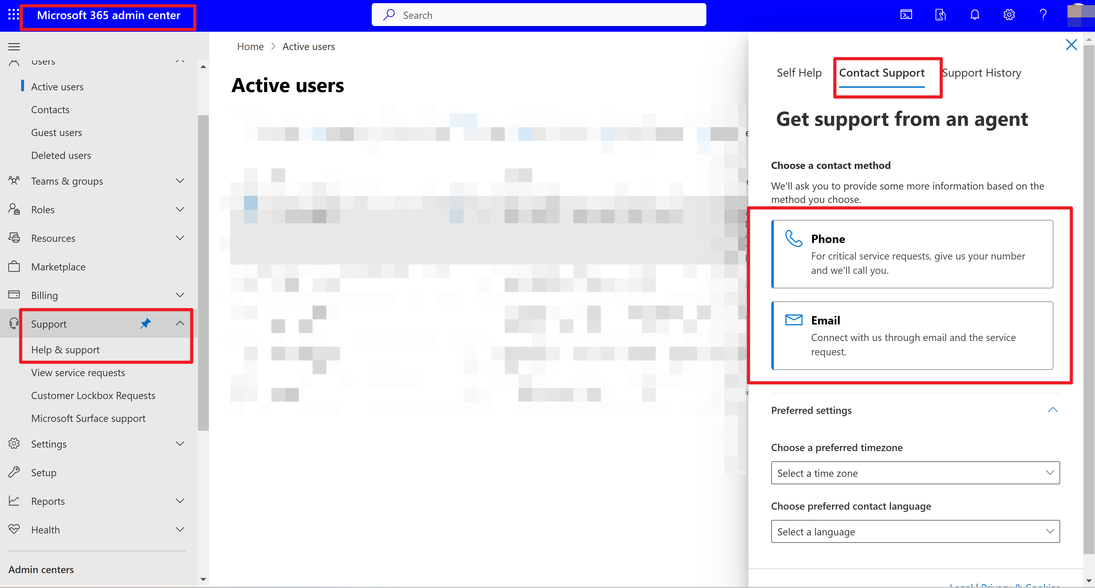Viewport: 1095px width, 588px height.
Task: Open View service requests link
Action: click(78, 372)
